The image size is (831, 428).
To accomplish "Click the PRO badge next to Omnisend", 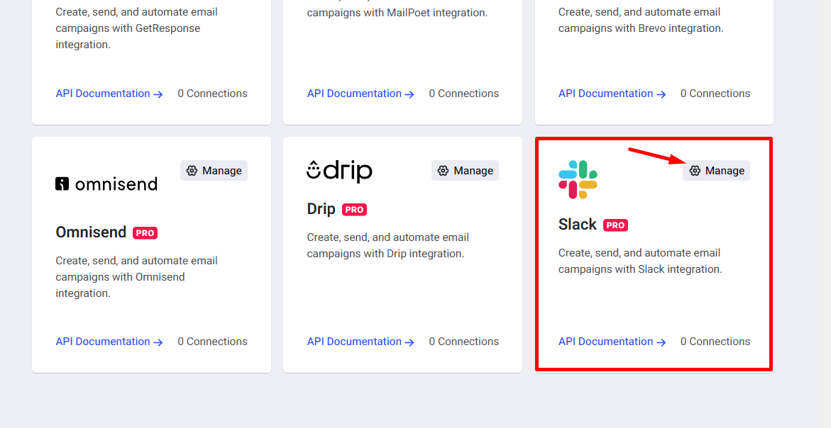I will coord(144,232).
